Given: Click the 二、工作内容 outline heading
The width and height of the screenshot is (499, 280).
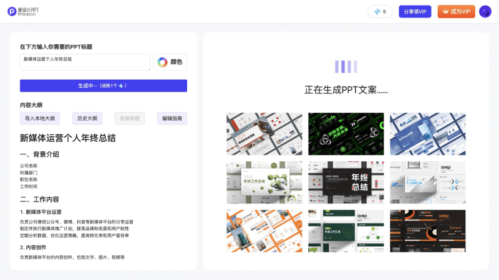Looking at the screenshot, I should 39,200.
